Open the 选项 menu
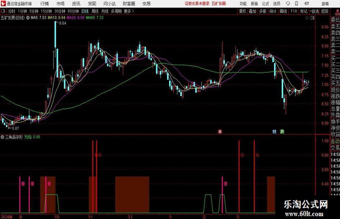The height and width of the screenshot is (219, 340). (276, 4)
